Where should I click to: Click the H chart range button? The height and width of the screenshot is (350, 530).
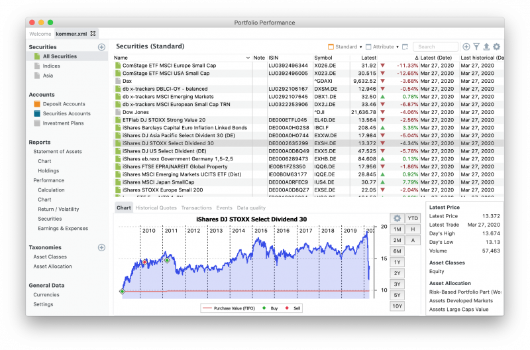pos(413,229)
